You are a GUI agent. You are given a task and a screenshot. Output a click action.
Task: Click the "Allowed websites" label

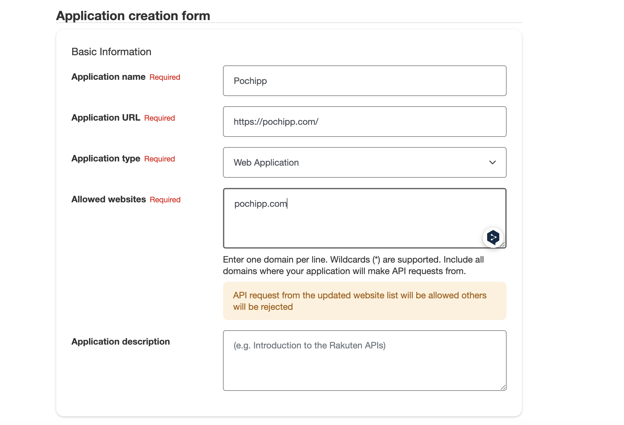[x=108, y=199]
